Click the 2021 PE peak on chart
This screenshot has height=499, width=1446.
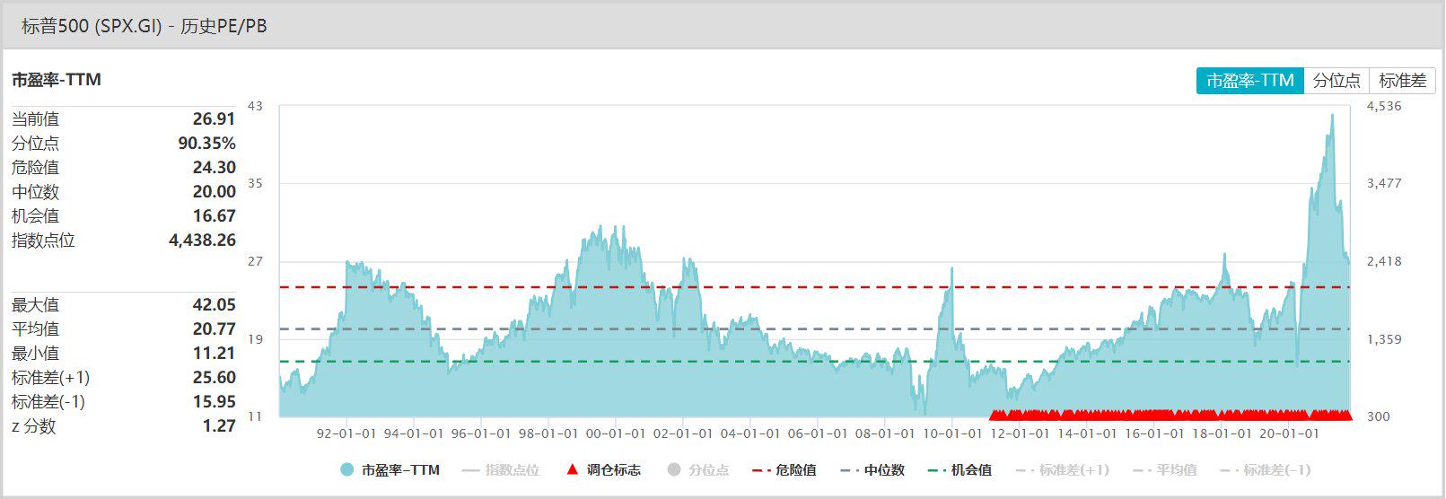click(x=1332, y=116)
